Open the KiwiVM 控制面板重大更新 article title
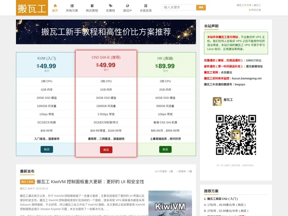The image size is (288, 216). (x=90, y=182)
